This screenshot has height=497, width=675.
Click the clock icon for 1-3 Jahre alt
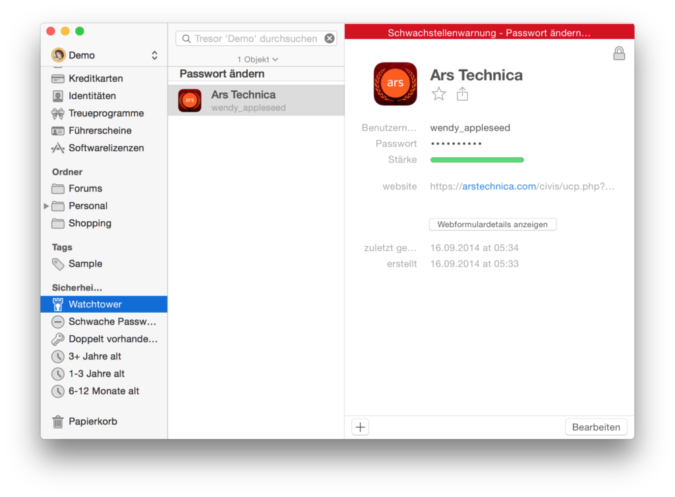coord(58,374)
